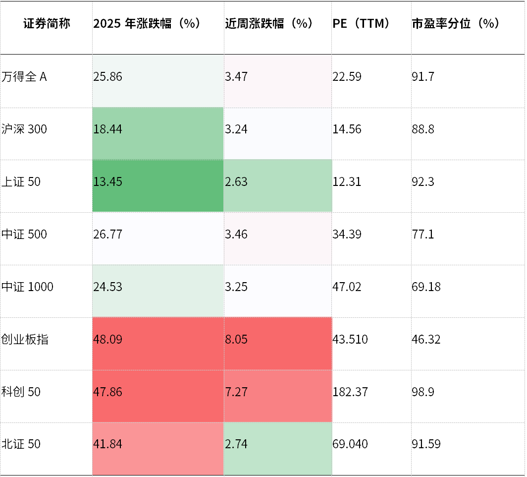Viewport: 527px width, 477px height.
Task: Select the 科创 50 name cell
Action: pyautogui.click(x=21, y=392)
